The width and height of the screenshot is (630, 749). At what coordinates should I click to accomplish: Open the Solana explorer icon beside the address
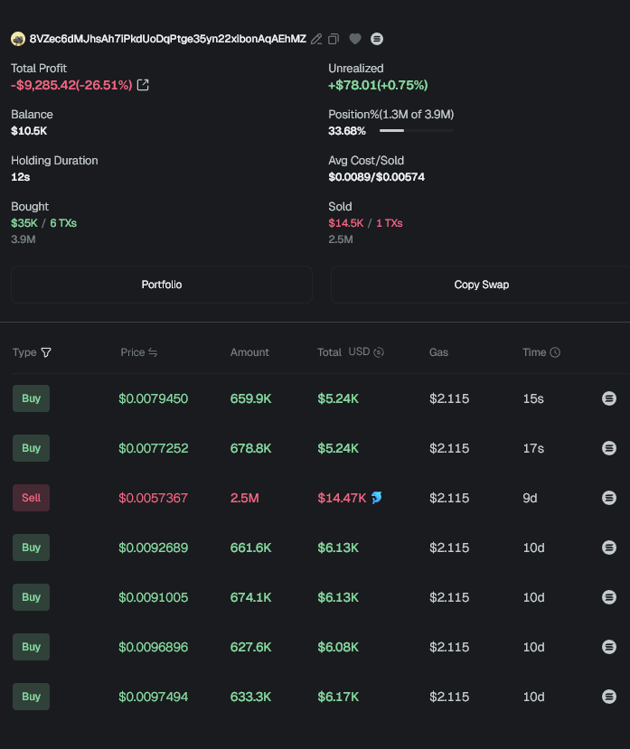pyautogui.click(x=377, y=39)
